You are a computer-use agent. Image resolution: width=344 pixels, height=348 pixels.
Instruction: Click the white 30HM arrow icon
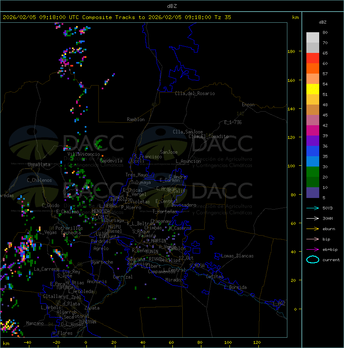[x=313, y=218]
